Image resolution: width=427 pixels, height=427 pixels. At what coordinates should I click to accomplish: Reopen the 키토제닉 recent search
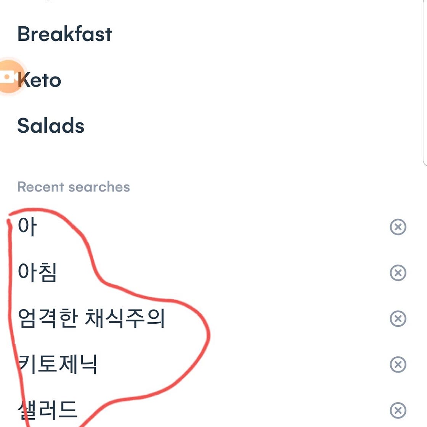pos(58,364)
